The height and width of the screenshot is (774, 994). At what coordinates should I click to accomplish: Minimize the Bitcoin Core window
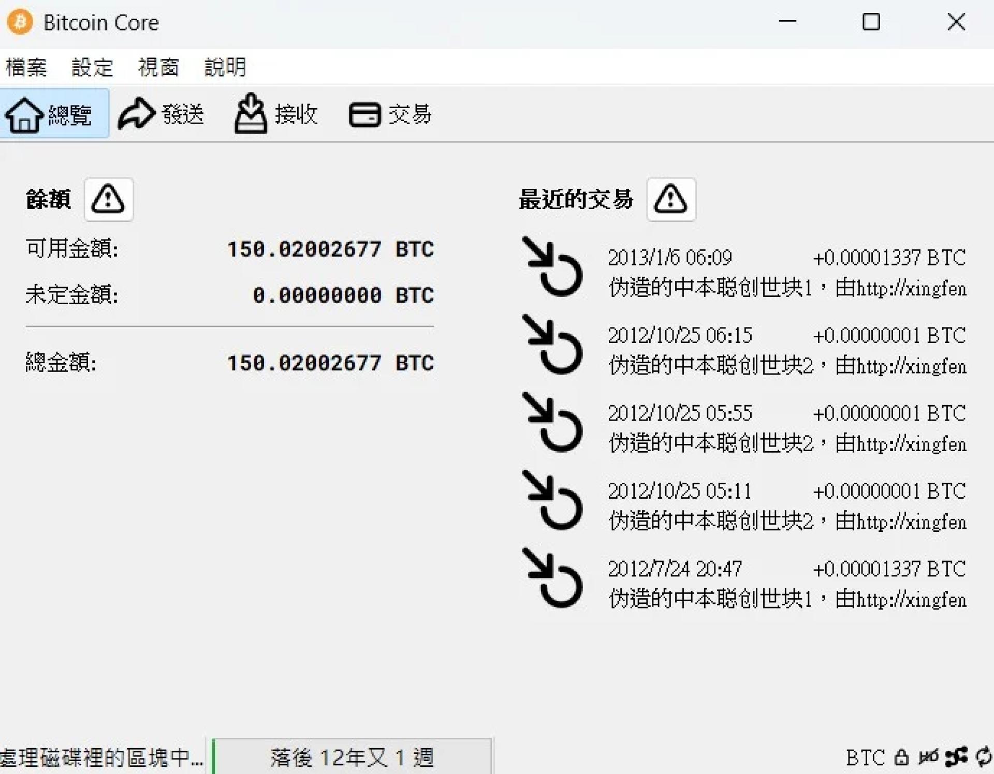point(787,22)
